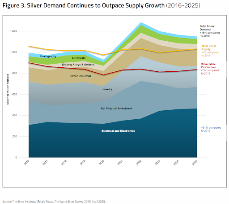
Task: Click the Photography label on chart
Action: click(x=48, y=56)
